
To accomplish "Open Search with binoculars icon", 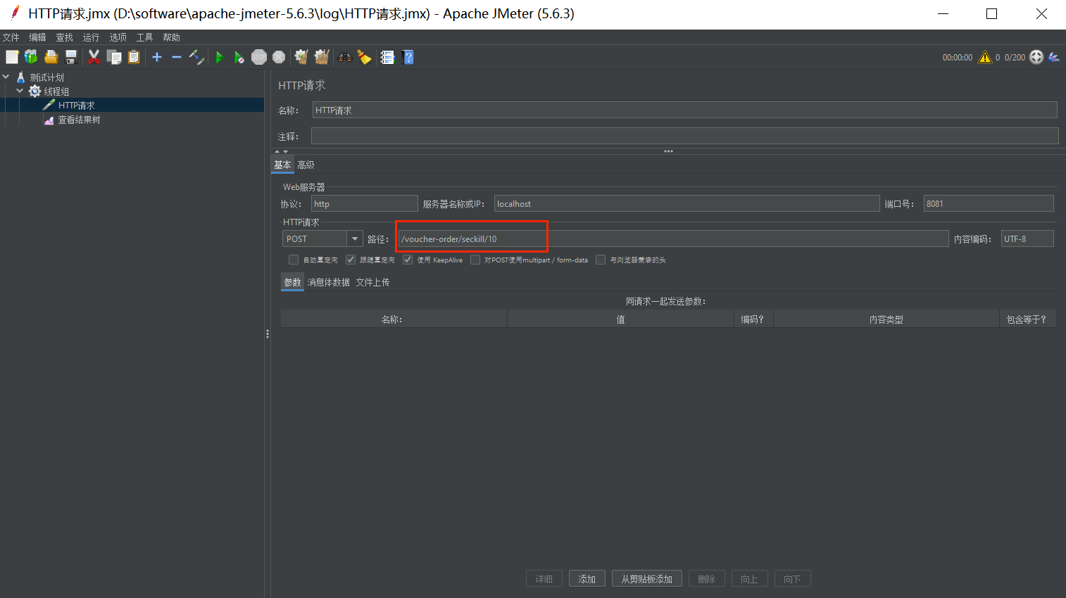I will [345, 57].
